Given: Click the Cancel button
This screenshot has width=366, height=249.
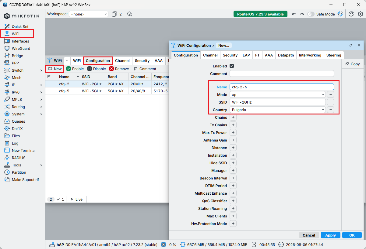Looking at the screenshot, I should pyautogui.click(x=309, y=235).
